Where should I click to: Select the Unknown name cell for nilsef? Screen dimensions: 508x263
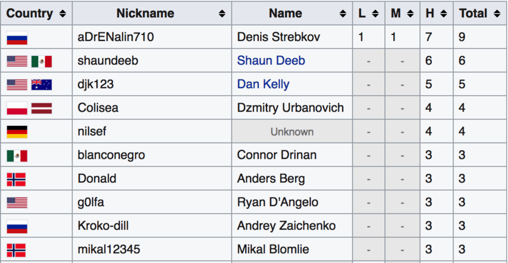(292, 131)
